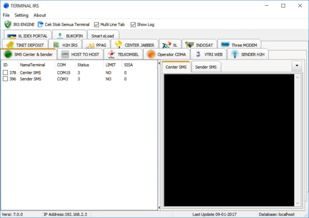Click the SENDER H2H antenna icon
Image resolution: width=309 pixels, height=218 pixels.
point(235,54)
